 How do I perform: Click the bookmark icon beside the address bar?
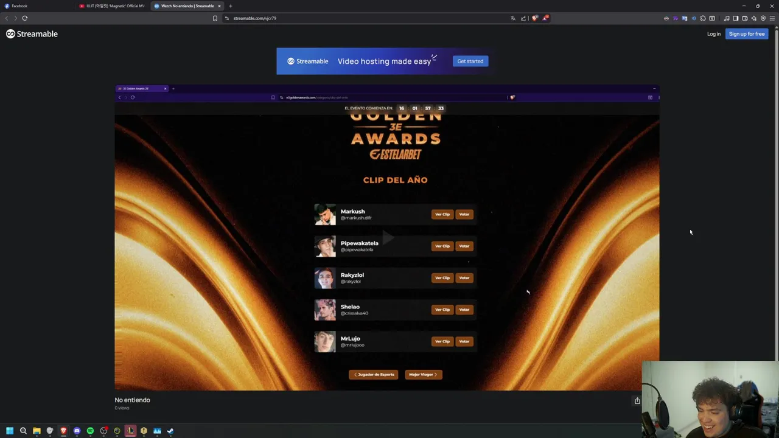(215, 18)
